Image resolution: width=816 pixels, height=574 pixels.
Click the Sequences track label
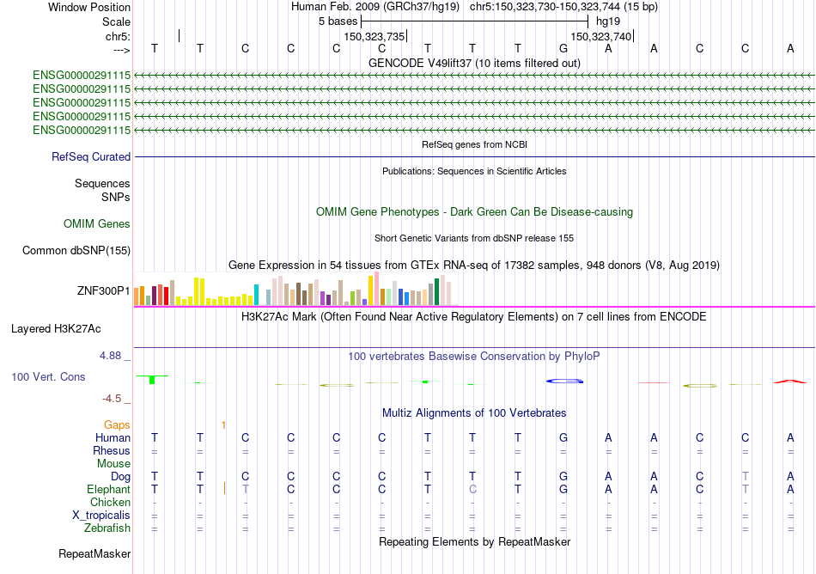pos(102,183)
